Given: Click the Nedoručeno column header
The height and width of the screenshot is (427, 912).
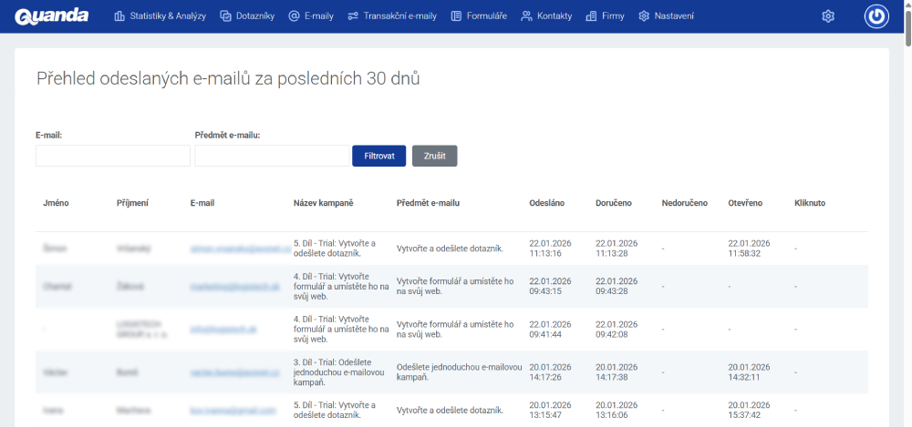Looking at the screenshot, I should point(685,203).
